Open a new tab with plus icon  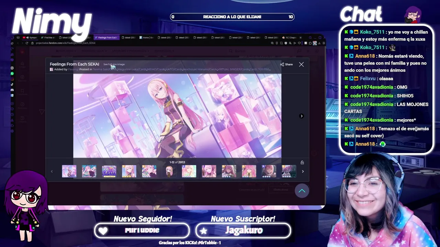(x=301, y=38)
